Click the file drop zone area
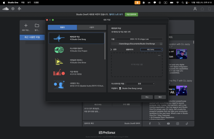Image resolution: width=214 pixels, height=139 pixels. [137, 65]
